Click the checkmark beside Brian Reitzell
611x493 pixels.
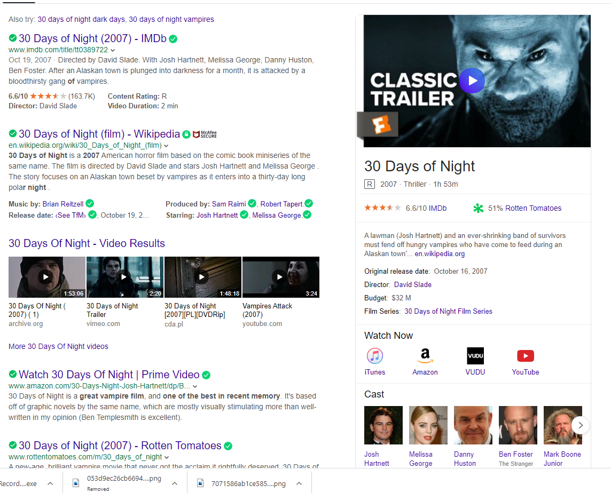click(x=90, y=203)
